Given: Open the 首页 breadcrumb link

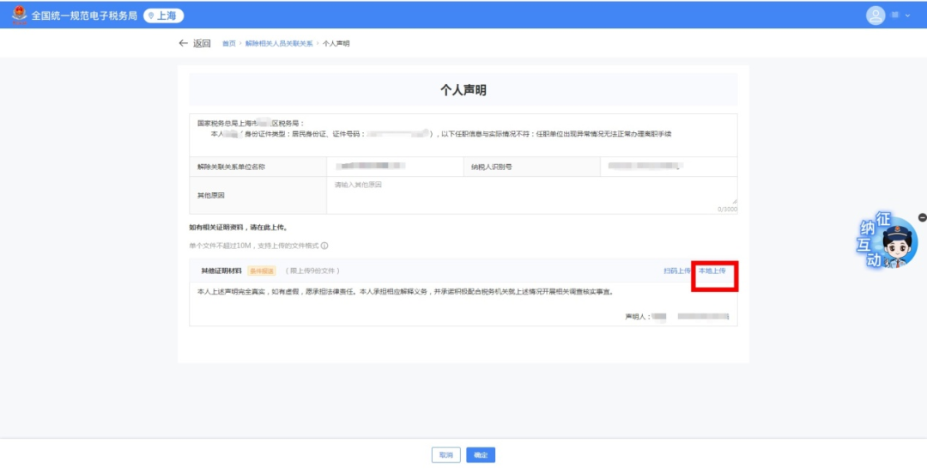Looking at the screenshot, I should pos(229,43).
